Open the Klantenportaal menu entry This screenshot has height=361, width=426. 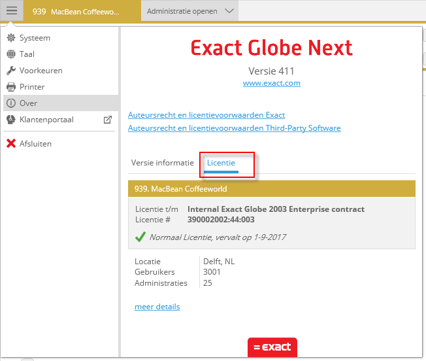(x=61, y=120)
